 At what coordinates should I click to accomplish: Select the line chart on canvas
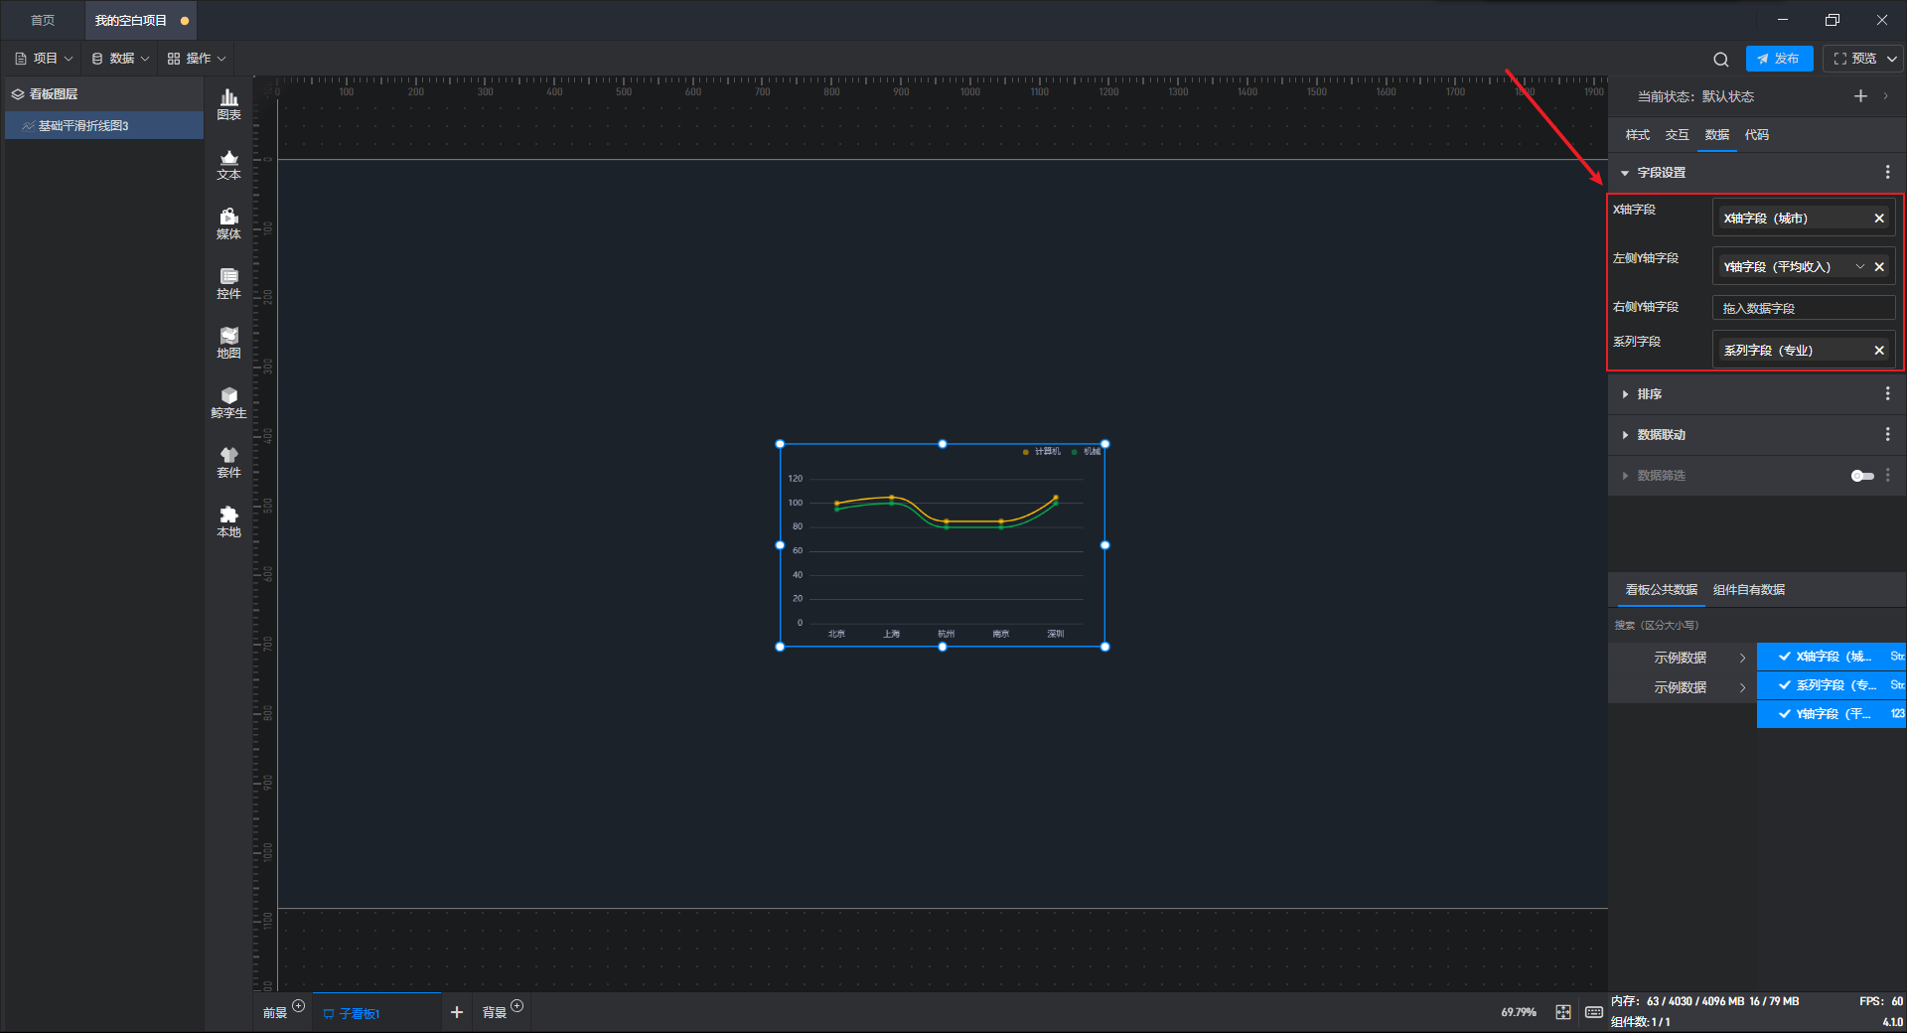click(942, 545)
